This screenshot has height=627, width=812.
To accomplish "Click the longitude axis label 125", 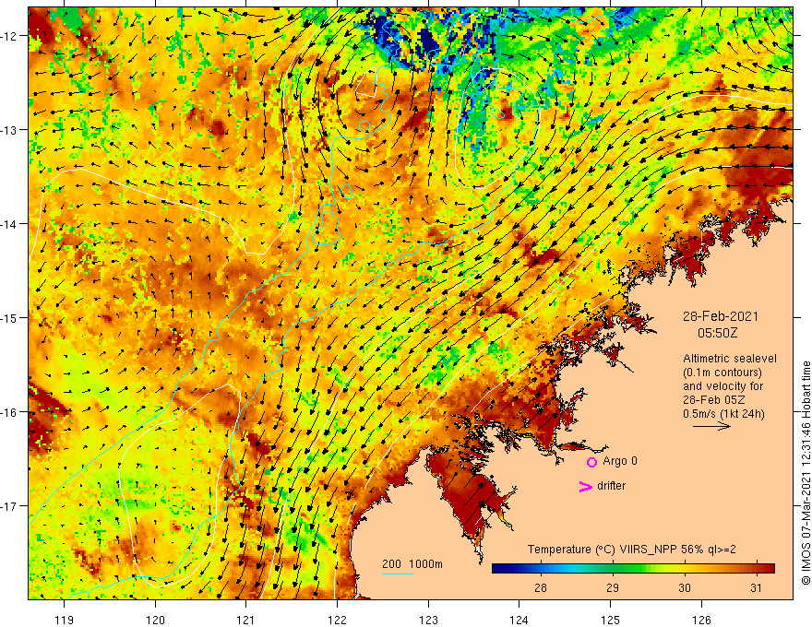I will pyautogui.click(x=611, y=620).
